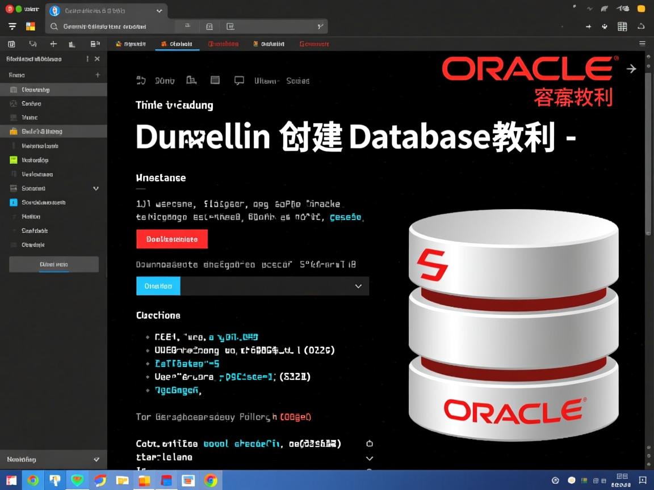The height and width of the screenshot is (490, 654).
Task: Click the hamburger menu icon beside the address bar
Action: tap(12, 27)
